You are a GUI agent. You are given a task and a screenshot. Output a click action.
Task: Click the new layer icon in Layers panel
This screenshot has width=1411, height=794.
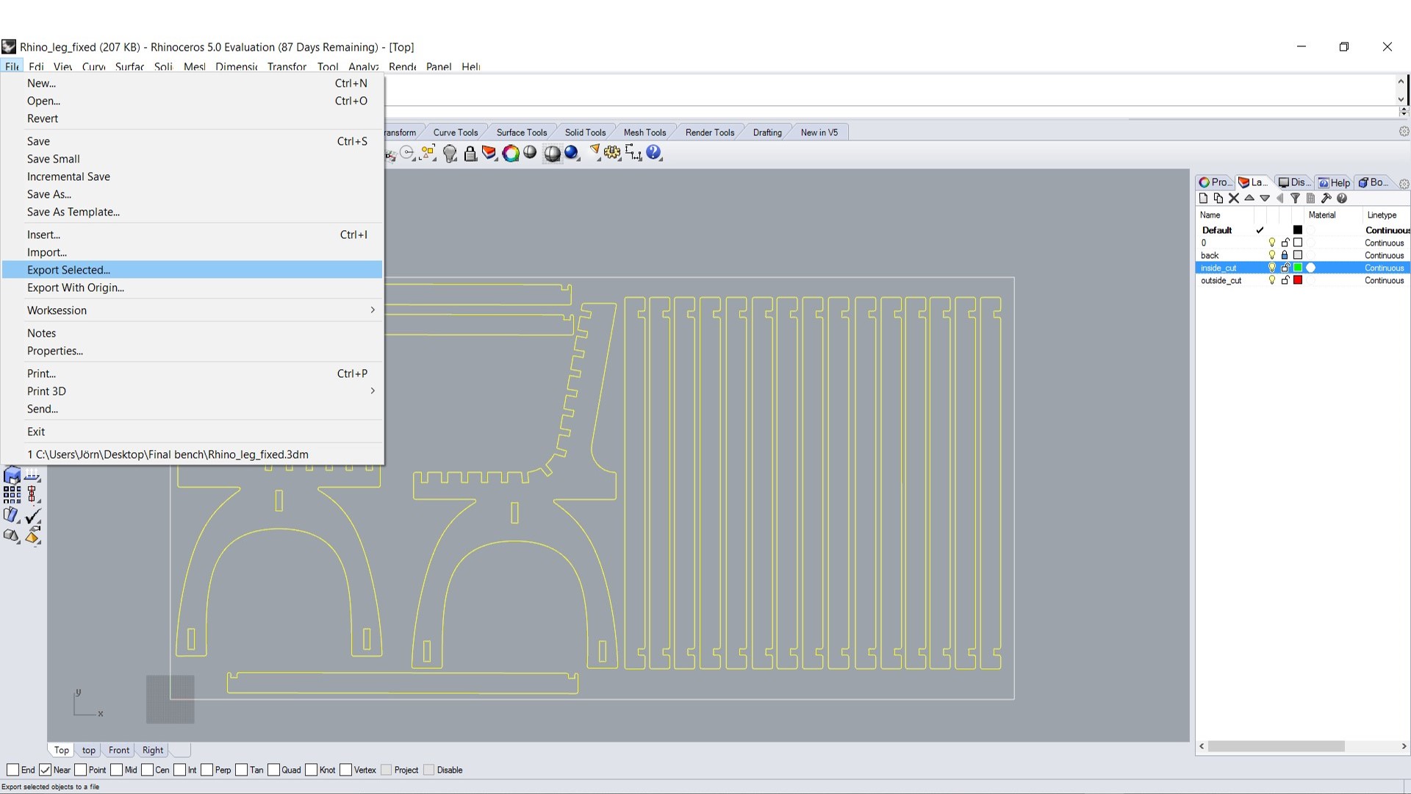(1203, 198)
